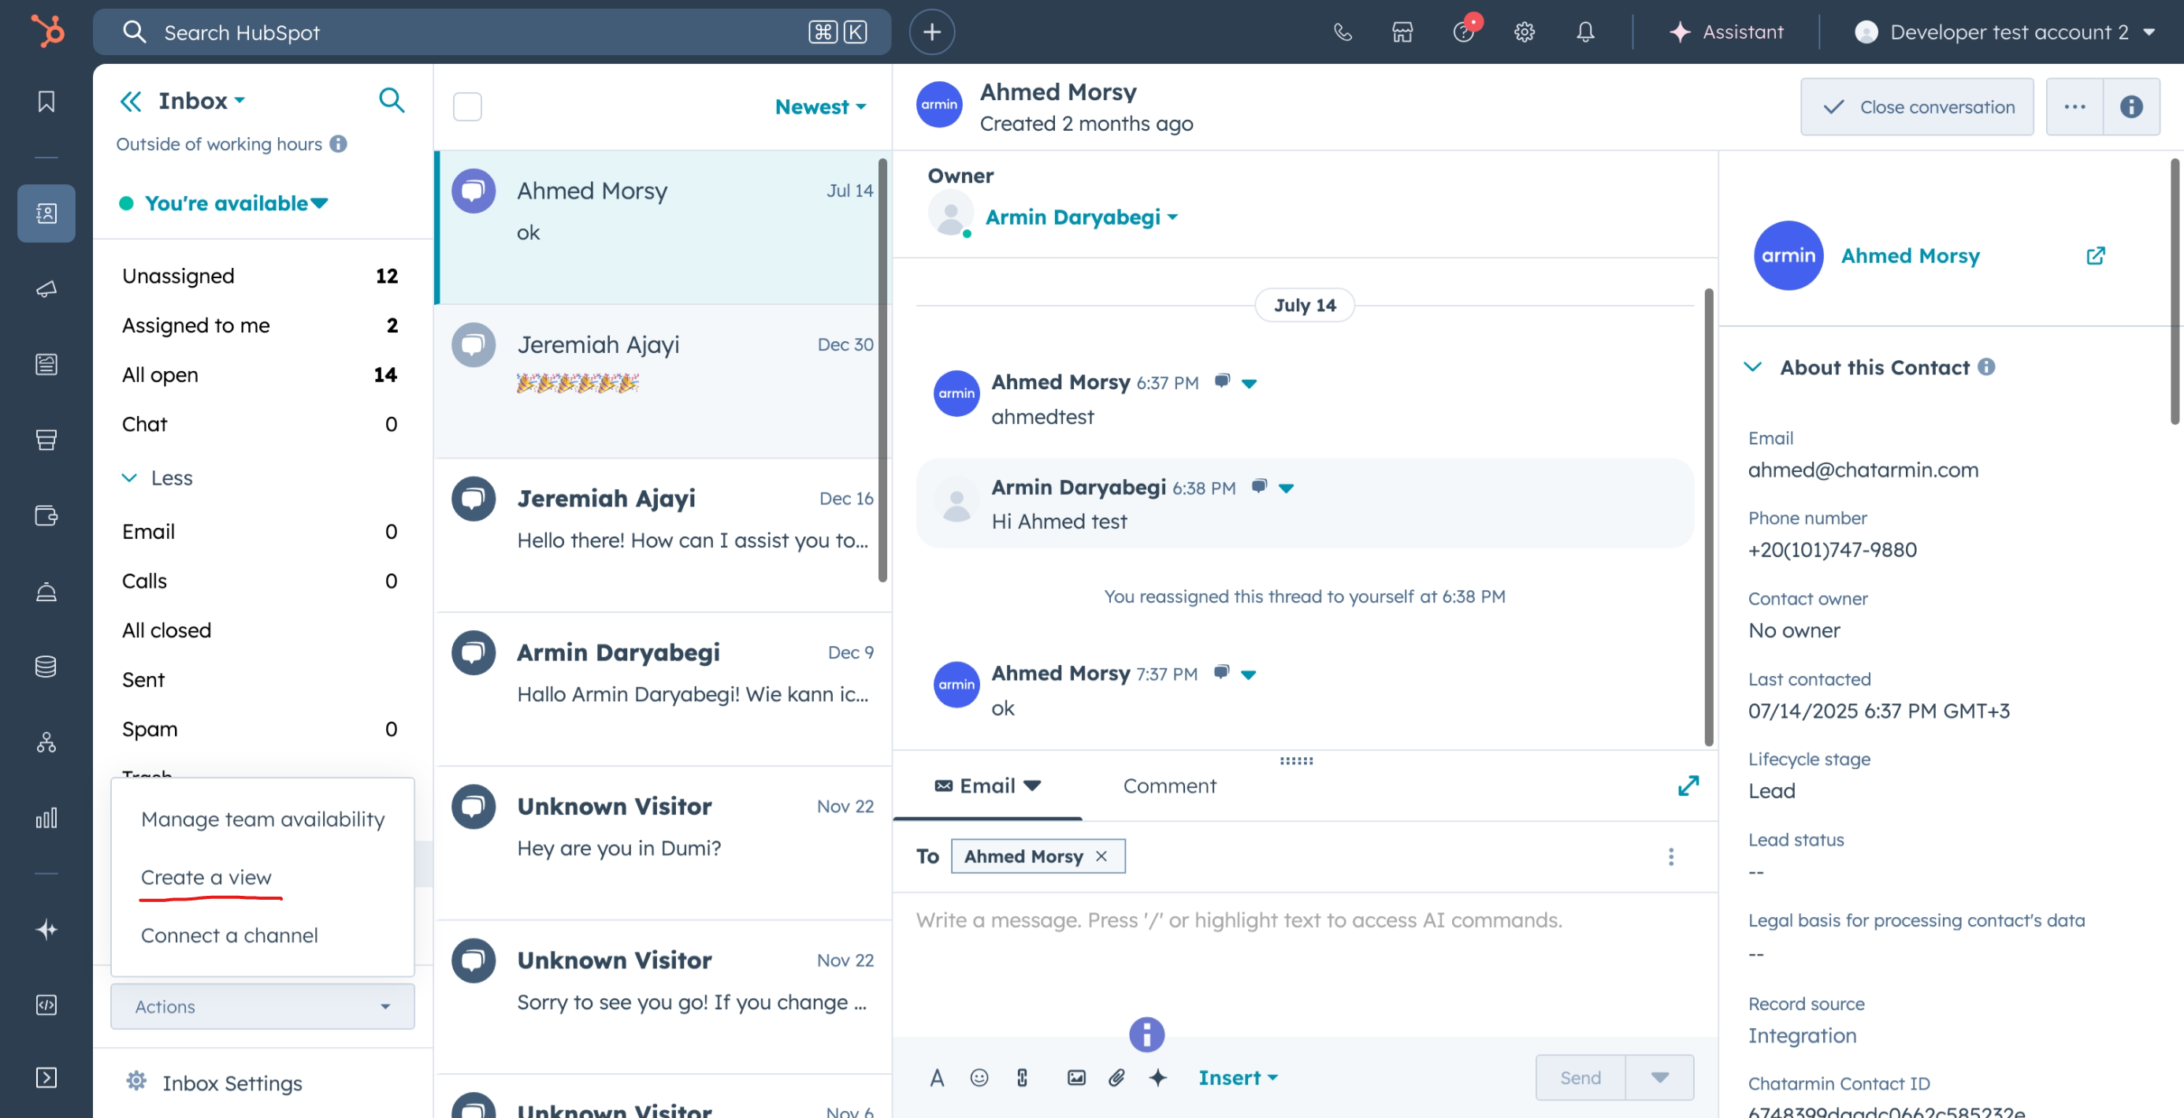This screenshot has height=1118, width=2184.
Task: Click the Close conversation button
Action: point(1916,107)
